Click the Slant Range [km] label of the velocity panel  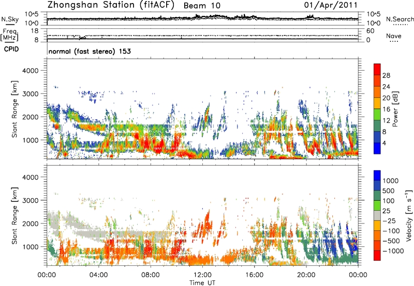(14, 216)
